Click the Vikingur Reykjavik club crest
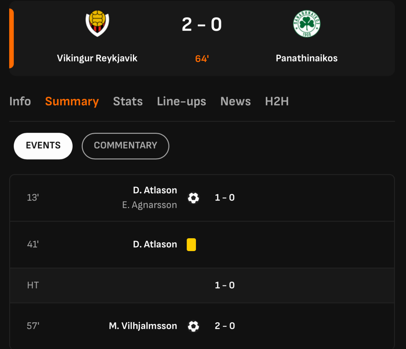406x349 pixels. [x=97, y=24]
